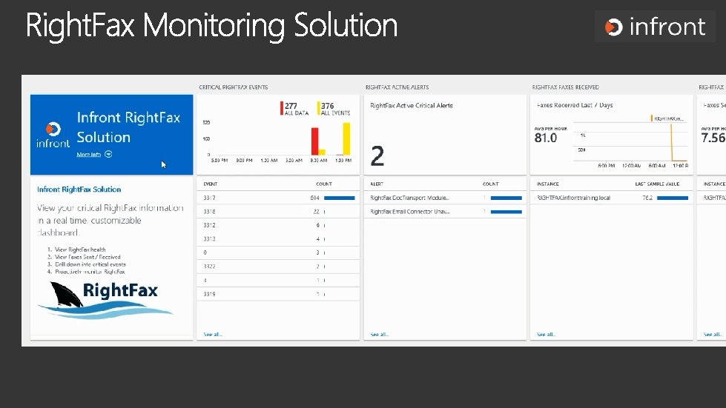This screenshot has height=408, width=726.
Task: Click the infront logo in slide header
Action: point(655,27)
